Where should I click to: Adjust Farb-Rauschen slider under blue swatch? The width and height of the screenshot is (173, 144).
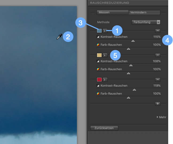click(x=128, y=49)
